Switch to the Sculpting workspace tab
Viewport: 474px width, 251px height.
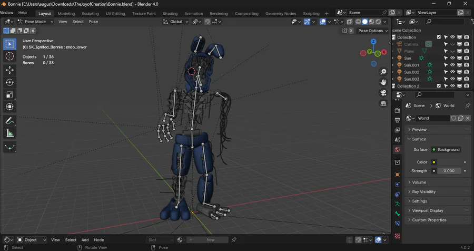(x=90, y=14)
